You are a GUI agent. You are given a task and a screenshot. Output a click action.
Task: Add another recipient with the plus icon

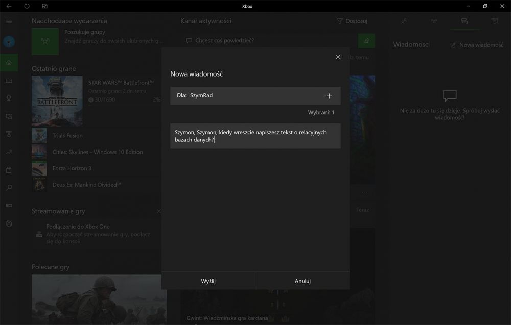[x=329, y=96]
